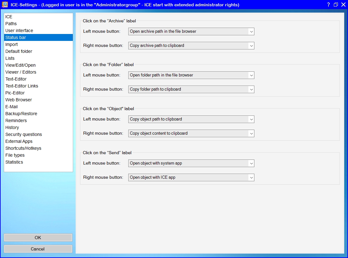Screen dimensions: 348x258
Task: Select Security questions category
Action: (24, 134)
